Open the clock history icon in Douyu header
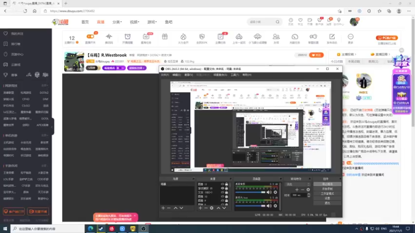Image resolution: width=415 pixels, height=233 pixels. pos(290,20)
